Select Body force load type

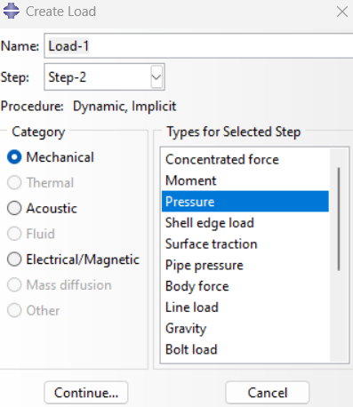(x=245, y=286)
